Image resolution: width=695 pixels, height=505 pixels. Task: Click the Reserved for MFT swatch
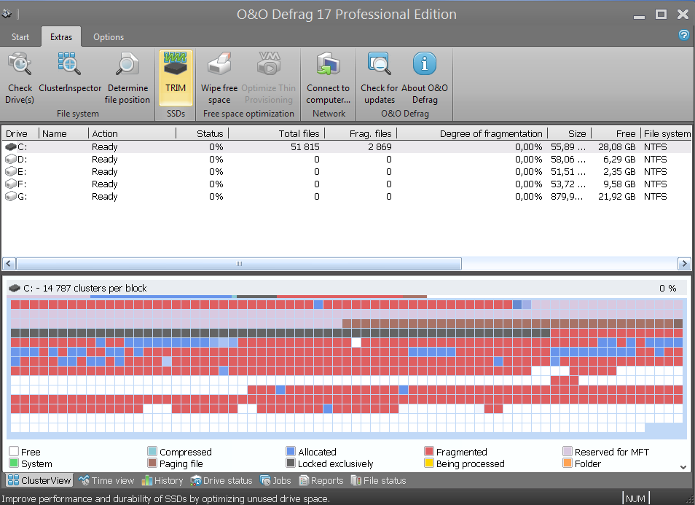567,451
